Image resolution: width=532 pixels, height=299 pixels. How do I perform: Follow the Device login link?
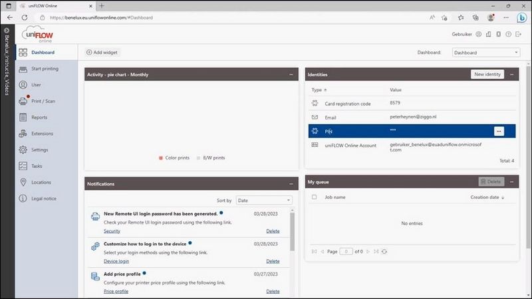pos(116,261)
